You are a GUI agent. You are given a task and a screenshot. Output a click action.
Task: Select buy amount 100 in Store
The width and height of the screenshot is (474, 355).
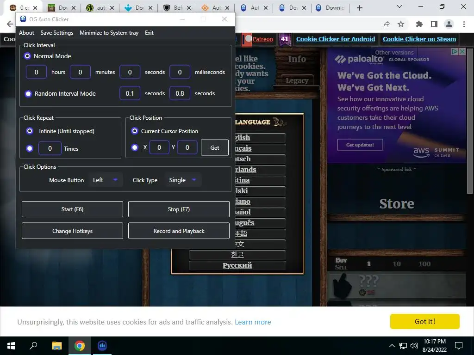tap(424, 264)
